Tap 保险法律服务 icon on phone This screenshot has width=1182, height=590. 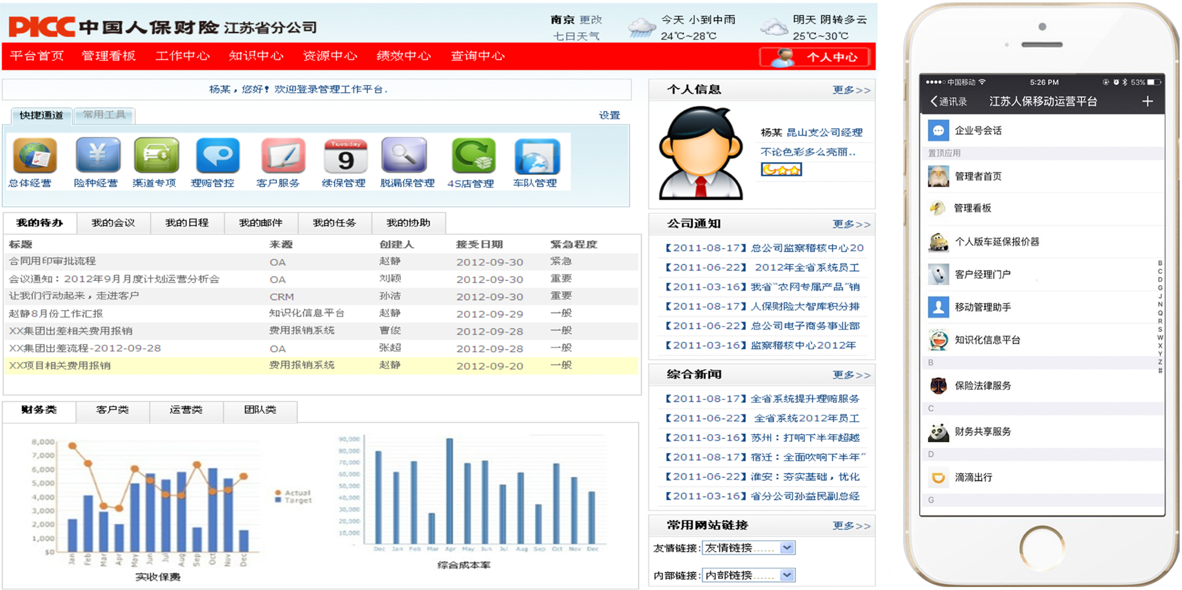939,386
